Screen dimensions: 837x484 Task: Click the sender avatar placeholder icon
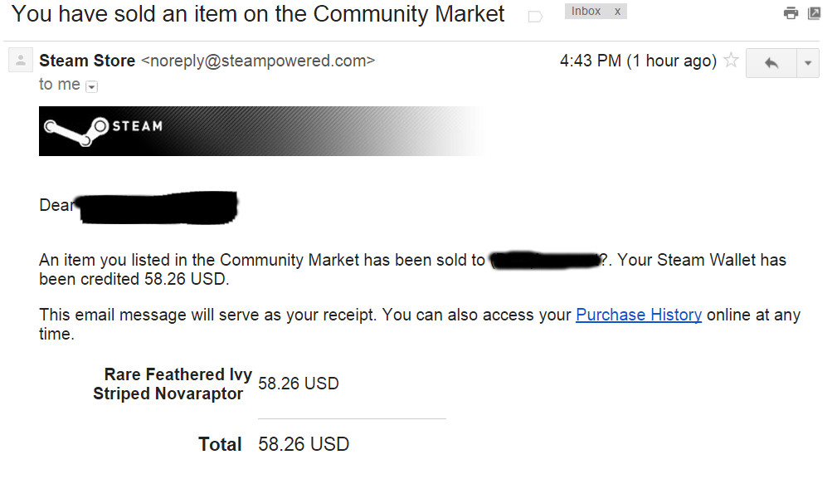[20, 60]
